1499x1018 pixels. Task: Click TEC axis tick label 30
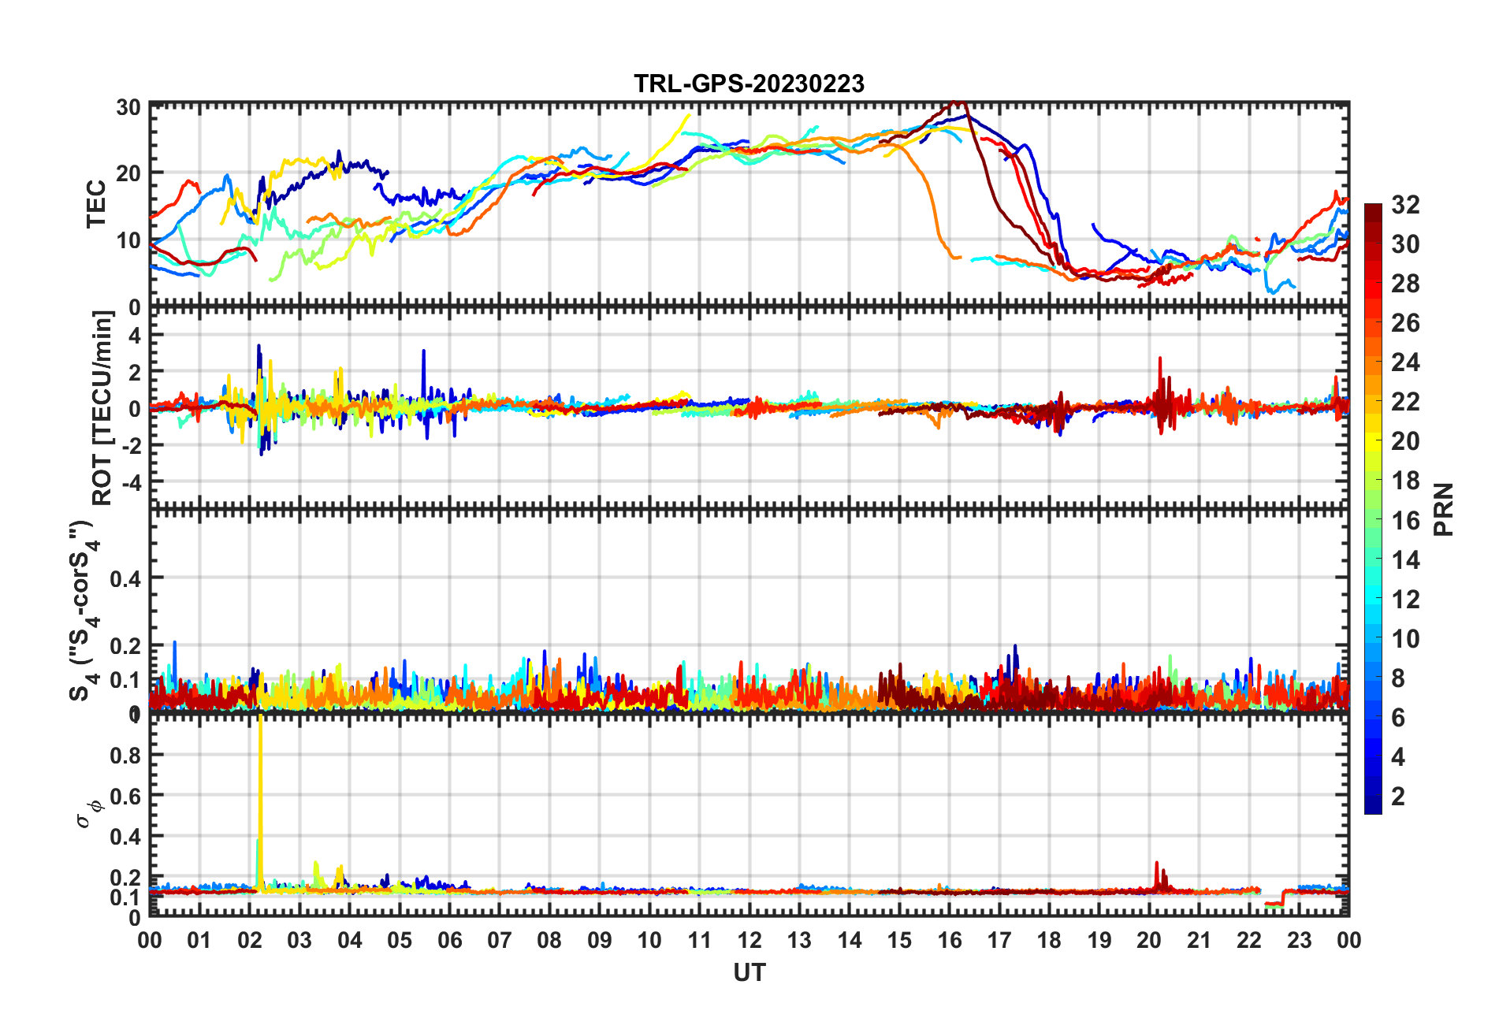coord(128,108)
